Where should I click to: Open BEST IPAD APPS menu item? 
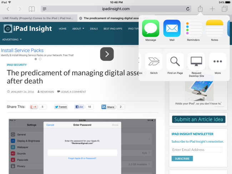(x=113, y=29)
